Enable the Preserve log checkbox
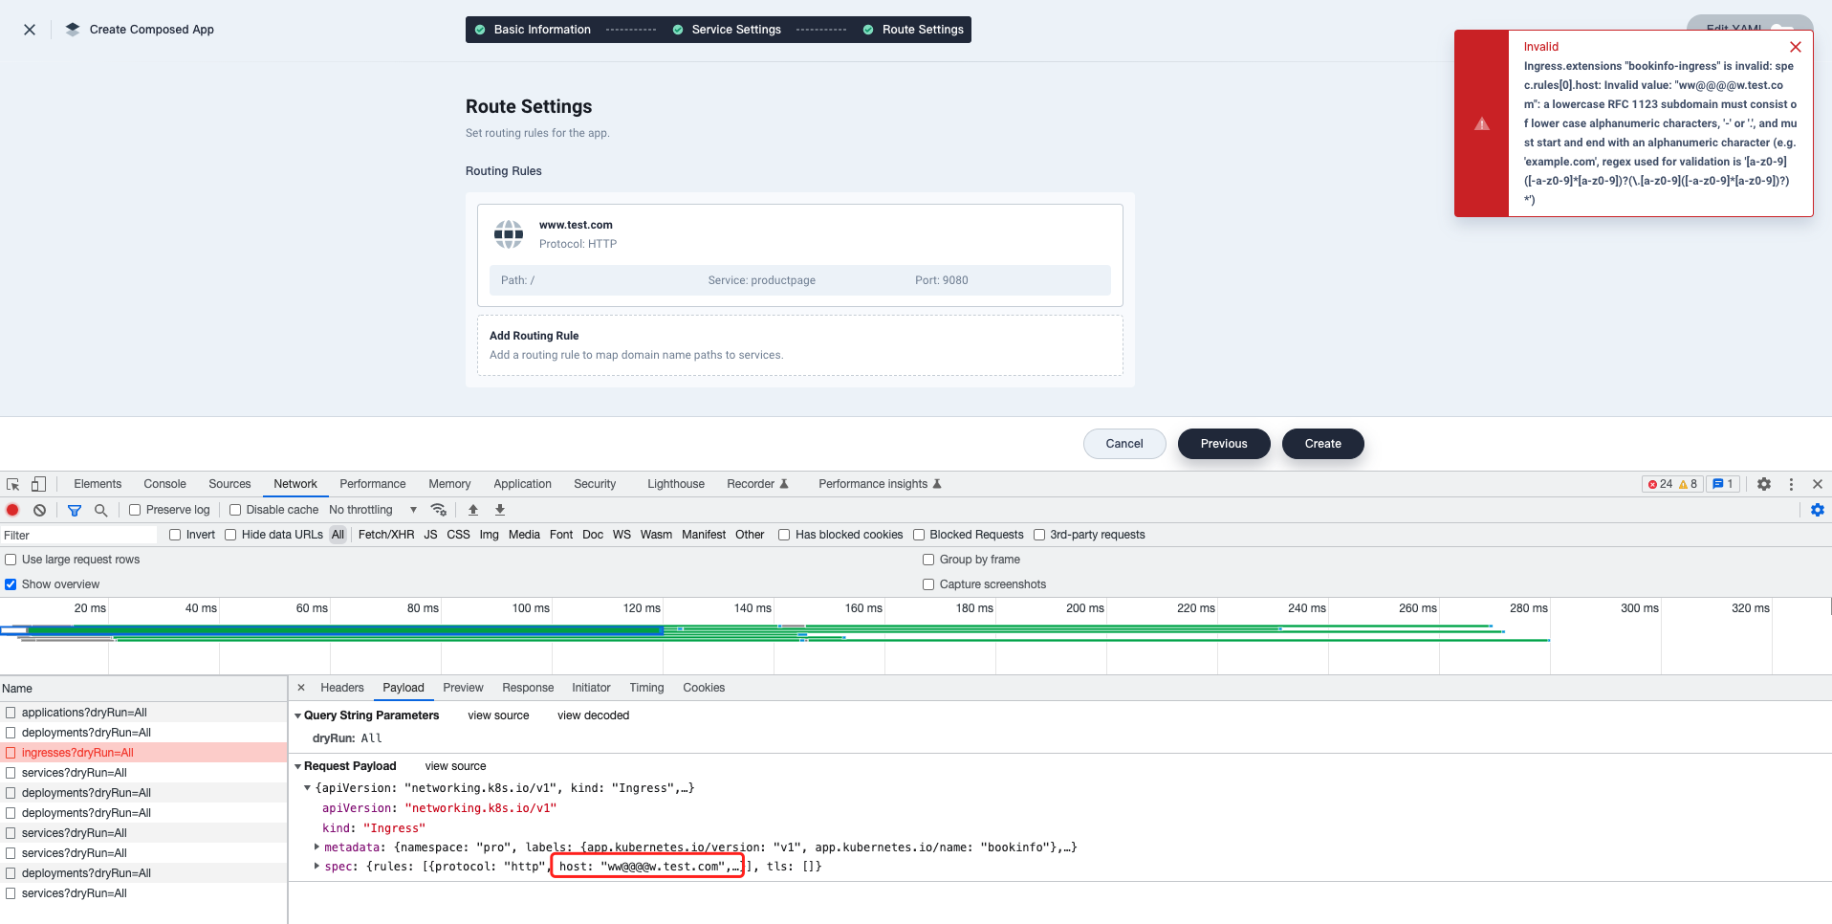 click(135, 510)
